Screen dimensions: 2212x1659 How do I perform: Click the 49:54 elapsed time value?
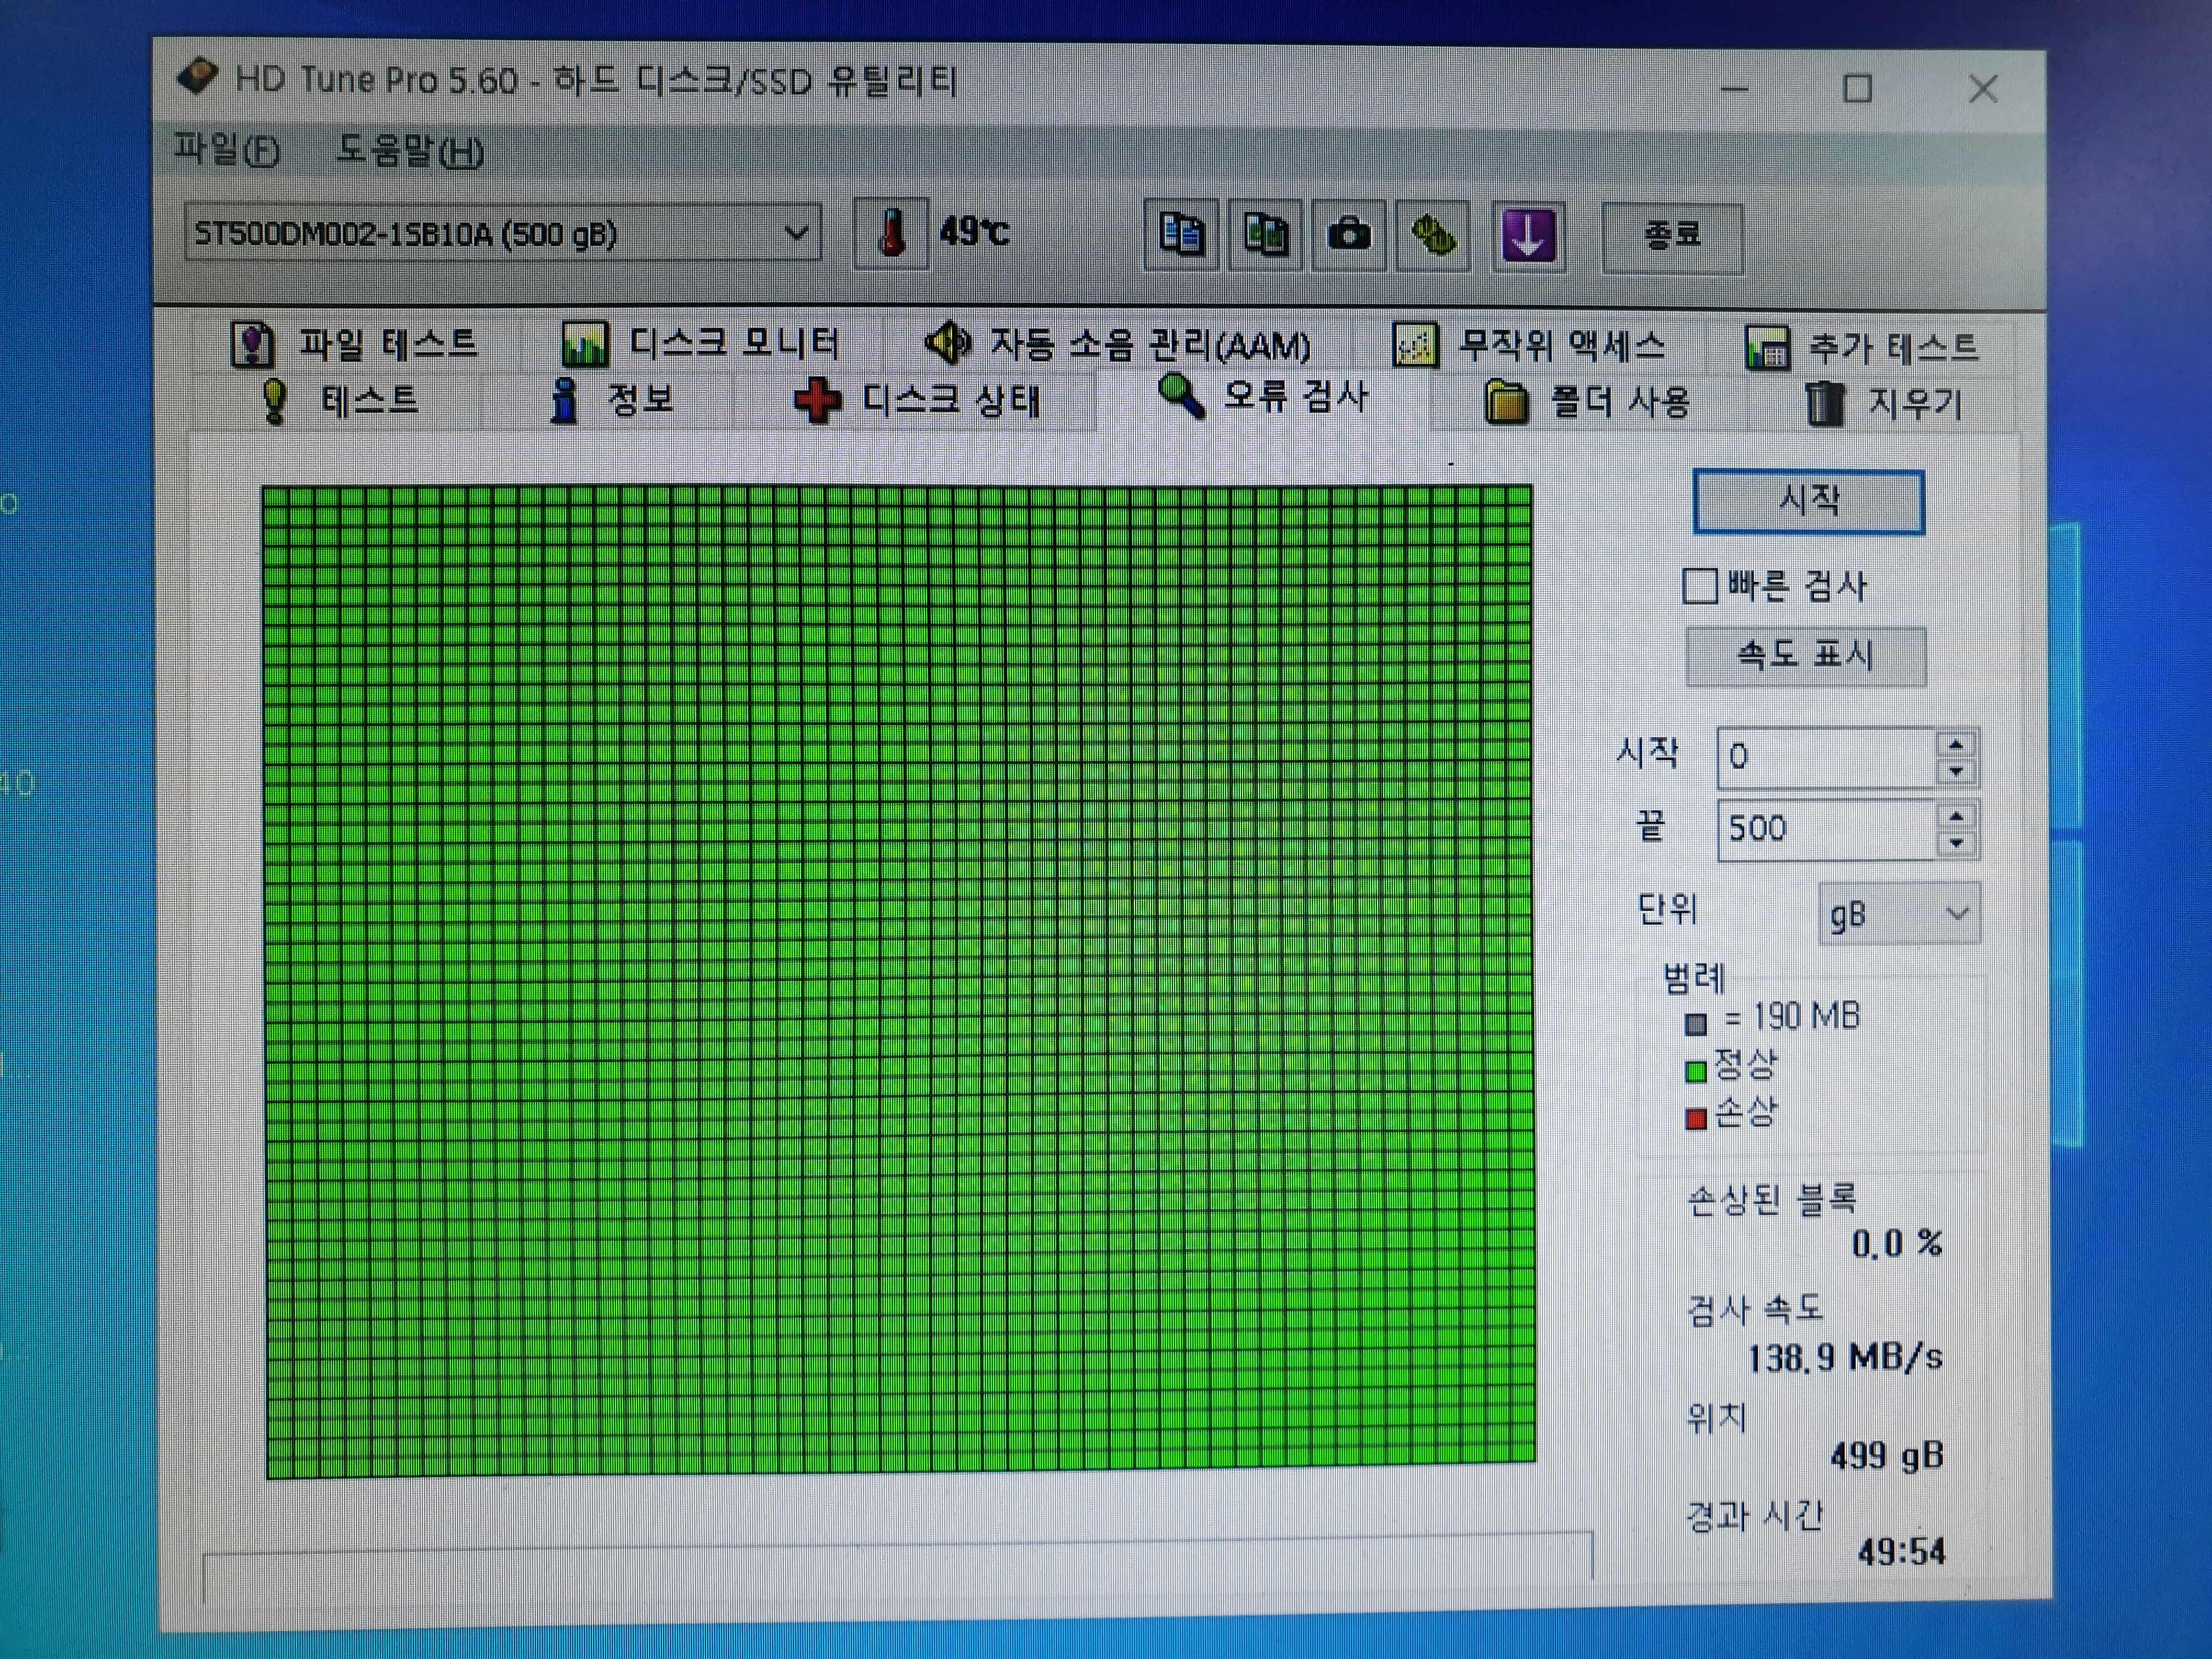(x=1902, y=1552)
